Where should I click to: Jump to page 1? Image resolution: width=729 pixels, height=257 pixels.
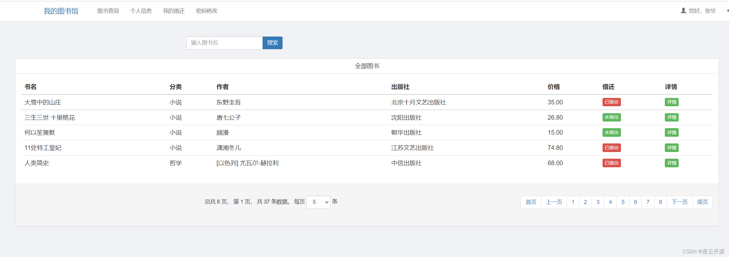573,202
